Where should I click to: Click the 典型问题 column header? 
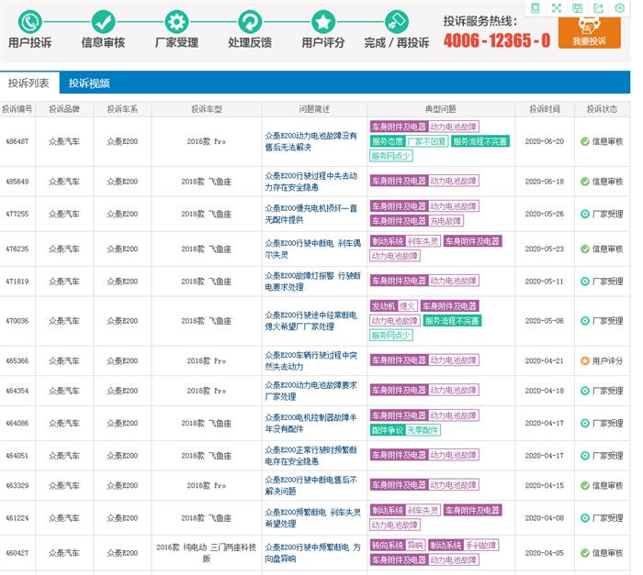[x=441, y=109]
